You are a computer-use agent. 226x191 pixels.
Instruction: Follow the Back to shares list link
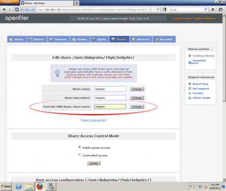click(x=93, y=120)
